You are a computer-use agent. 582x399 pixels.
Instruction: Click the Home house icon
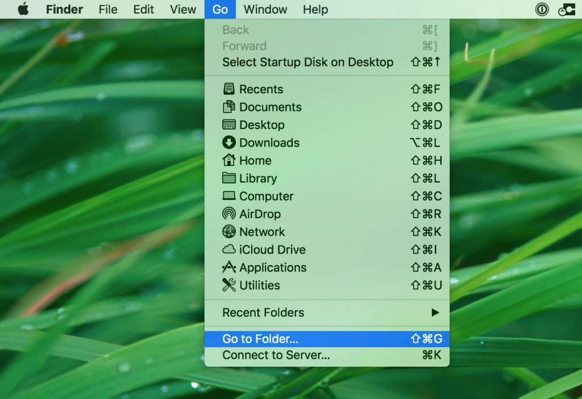click(228, 160)
